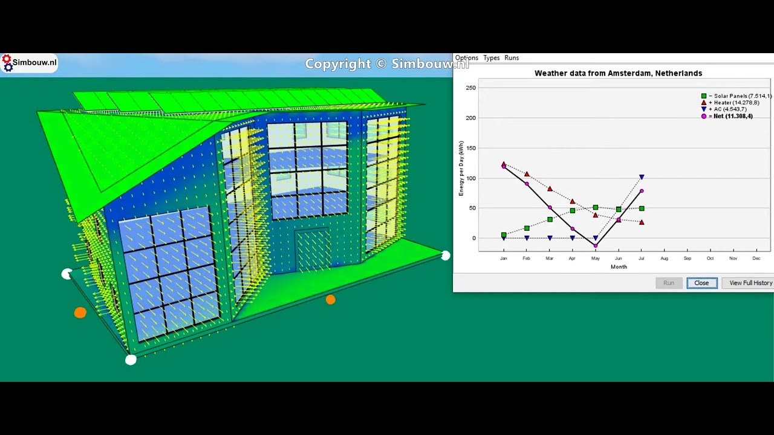This screenshot has height=435, width=774.
Task: Click the red Heater legend triangle
Action: (704, 103)
